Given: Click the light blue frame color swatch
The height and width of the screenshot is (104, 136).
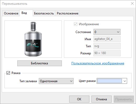Looking at the screenshot, I should (x=110, y=81).
